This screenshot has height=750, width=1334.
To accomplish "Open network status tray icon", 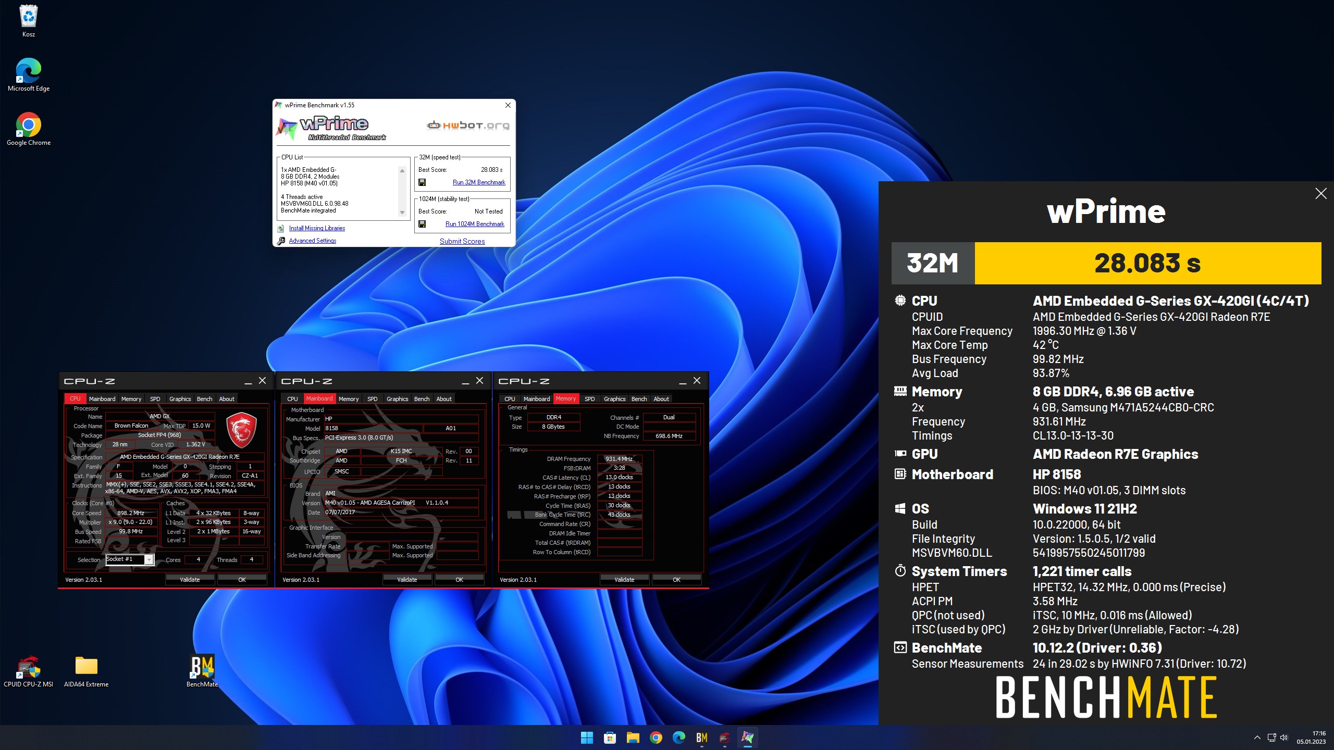I will tap(1271, 737).
